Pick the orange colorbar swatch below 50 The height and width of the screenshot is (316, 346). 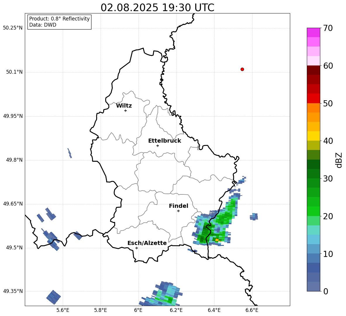point(313,108)
